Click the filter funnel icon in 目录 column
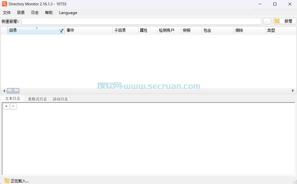Image resolution: width=297 pixels, height=184 pixels. point(61,31)
